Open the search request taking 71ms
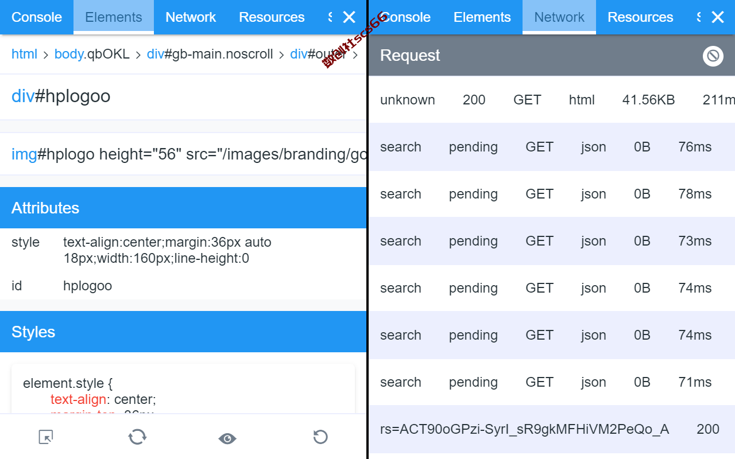The width and height of the screenshot is (735, 459). [x=552, y=382]
